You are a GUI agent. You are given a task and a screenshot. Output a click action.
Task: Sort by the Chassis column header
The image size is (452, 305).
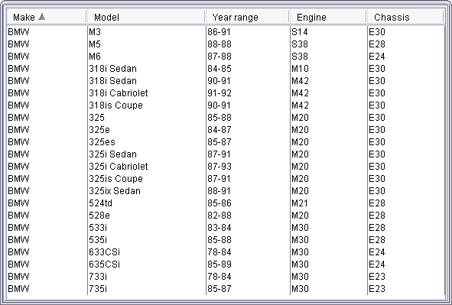pos(405,18)
